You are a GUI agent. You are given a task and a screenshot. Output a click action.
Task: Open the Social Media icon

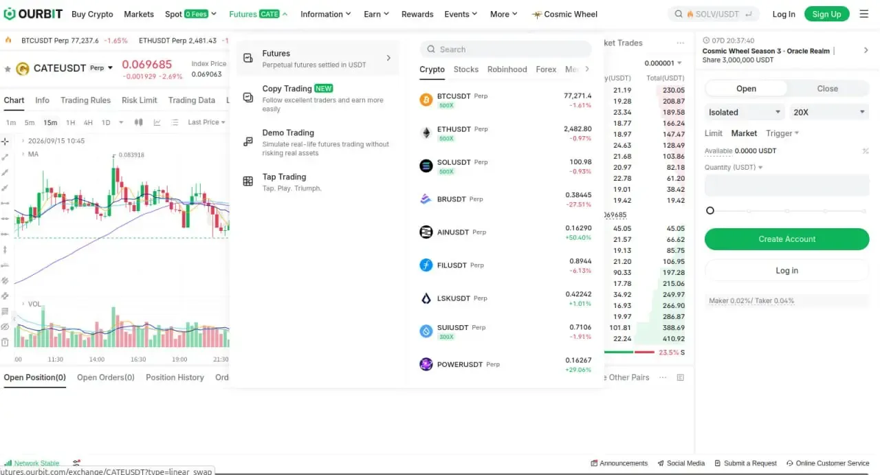(x=661, y=463)
